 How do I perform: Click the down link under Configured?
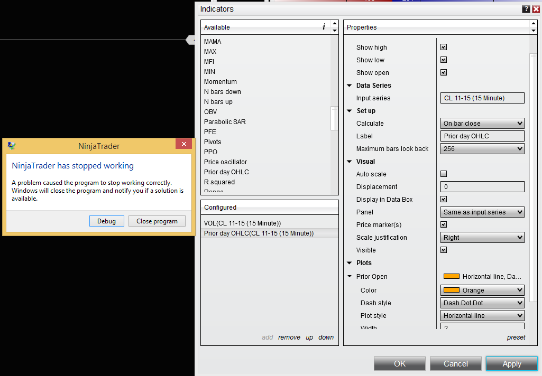326,337
